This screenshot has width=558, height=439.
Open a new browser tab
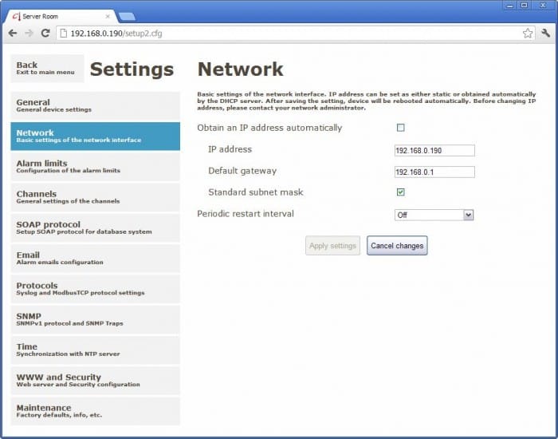click(127, 16)
